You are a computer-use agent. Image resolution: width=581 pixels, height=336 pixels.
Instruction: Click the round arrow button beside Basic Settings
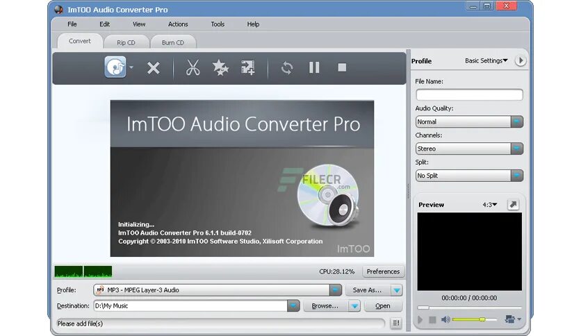click(x=521, y=60)
